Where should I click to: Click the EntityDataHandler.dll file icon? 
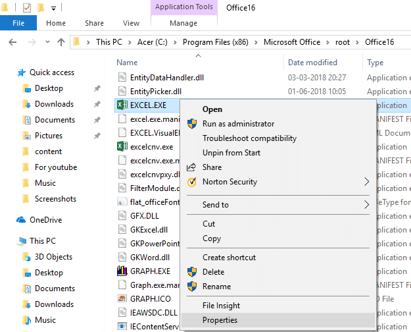coord(122,78)
